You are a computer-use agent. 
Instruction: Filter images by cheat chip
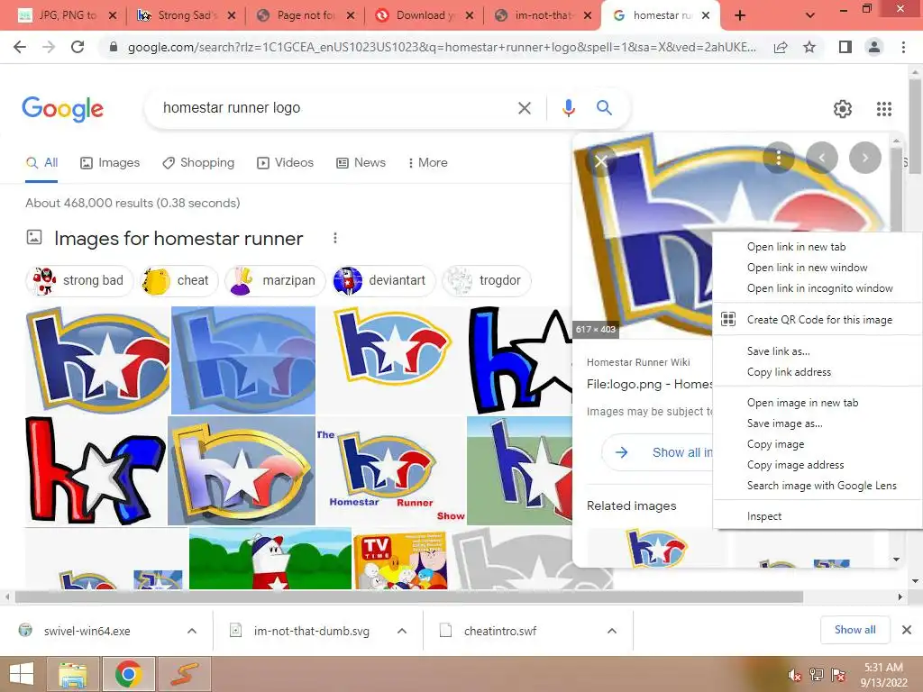click(x=179, y=281)
